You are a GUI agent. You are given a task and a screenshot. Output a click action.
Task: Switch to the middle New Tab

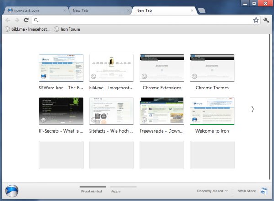[x=100, y=10]
